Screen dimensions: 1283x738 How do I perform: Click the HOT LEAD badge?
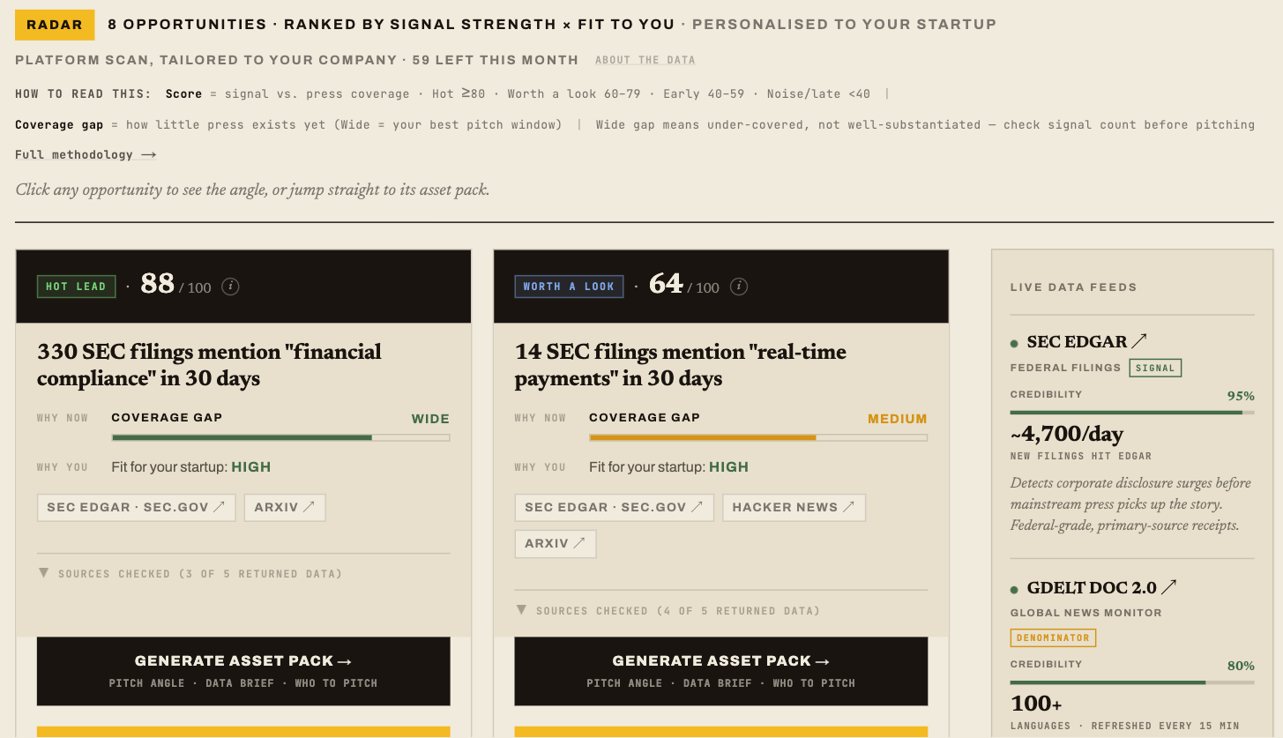(76, 287)
